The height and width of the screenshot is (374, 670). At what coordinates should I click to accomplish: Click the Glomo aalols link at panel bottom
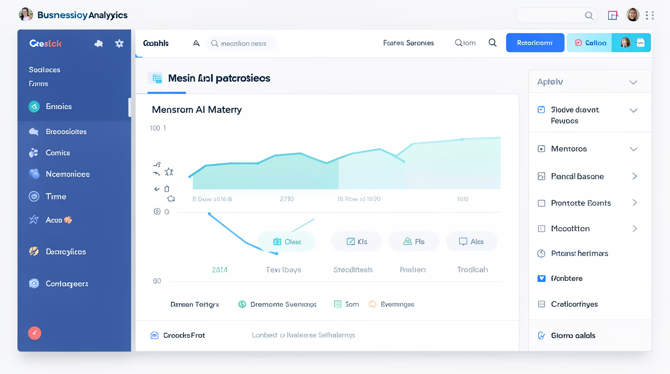point(573,335)
